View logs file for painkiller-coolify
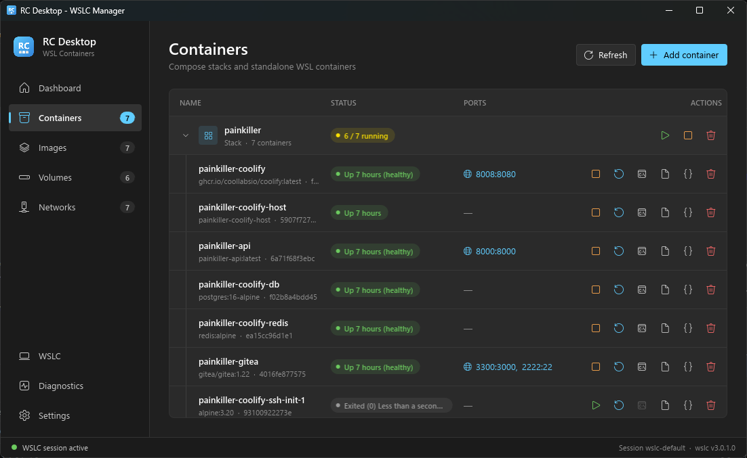 point(665,174)
